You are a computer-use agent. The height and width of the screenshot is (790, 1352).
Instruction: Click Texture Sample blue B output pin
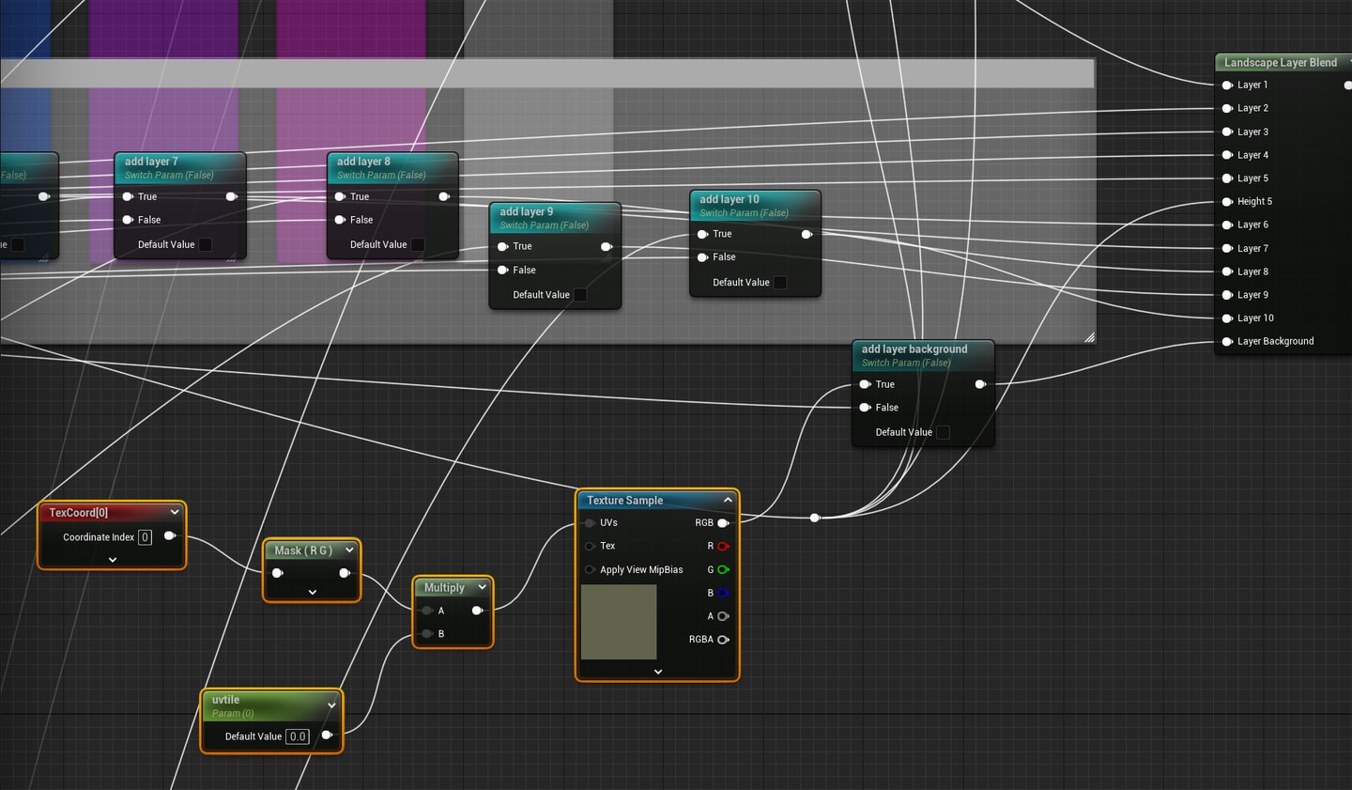pyautogui.click(x=723, y=594)
